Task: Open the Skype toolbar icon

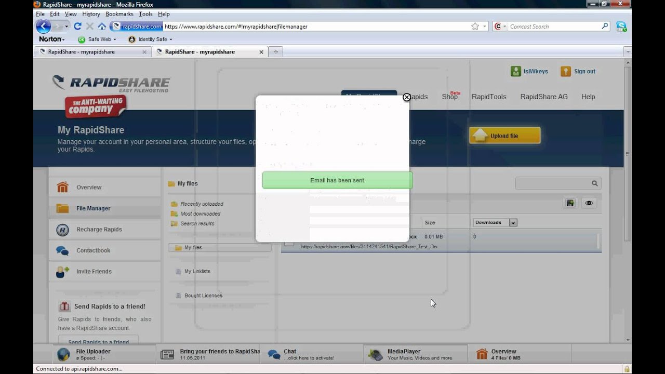Action: point(621,26)
